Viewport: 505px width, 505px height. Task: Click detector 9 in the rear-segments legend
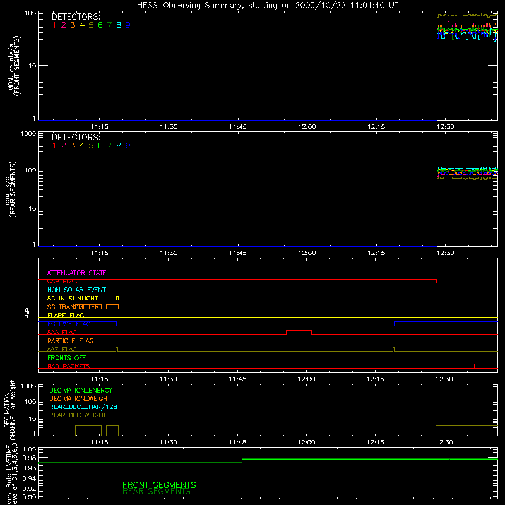pos(128,146)
